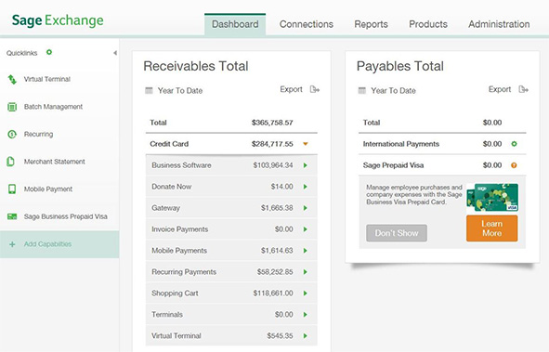This screenshot has width=549, height=352.
Task: Select Add Capabilities in sidebar
Action: point(59,244)
